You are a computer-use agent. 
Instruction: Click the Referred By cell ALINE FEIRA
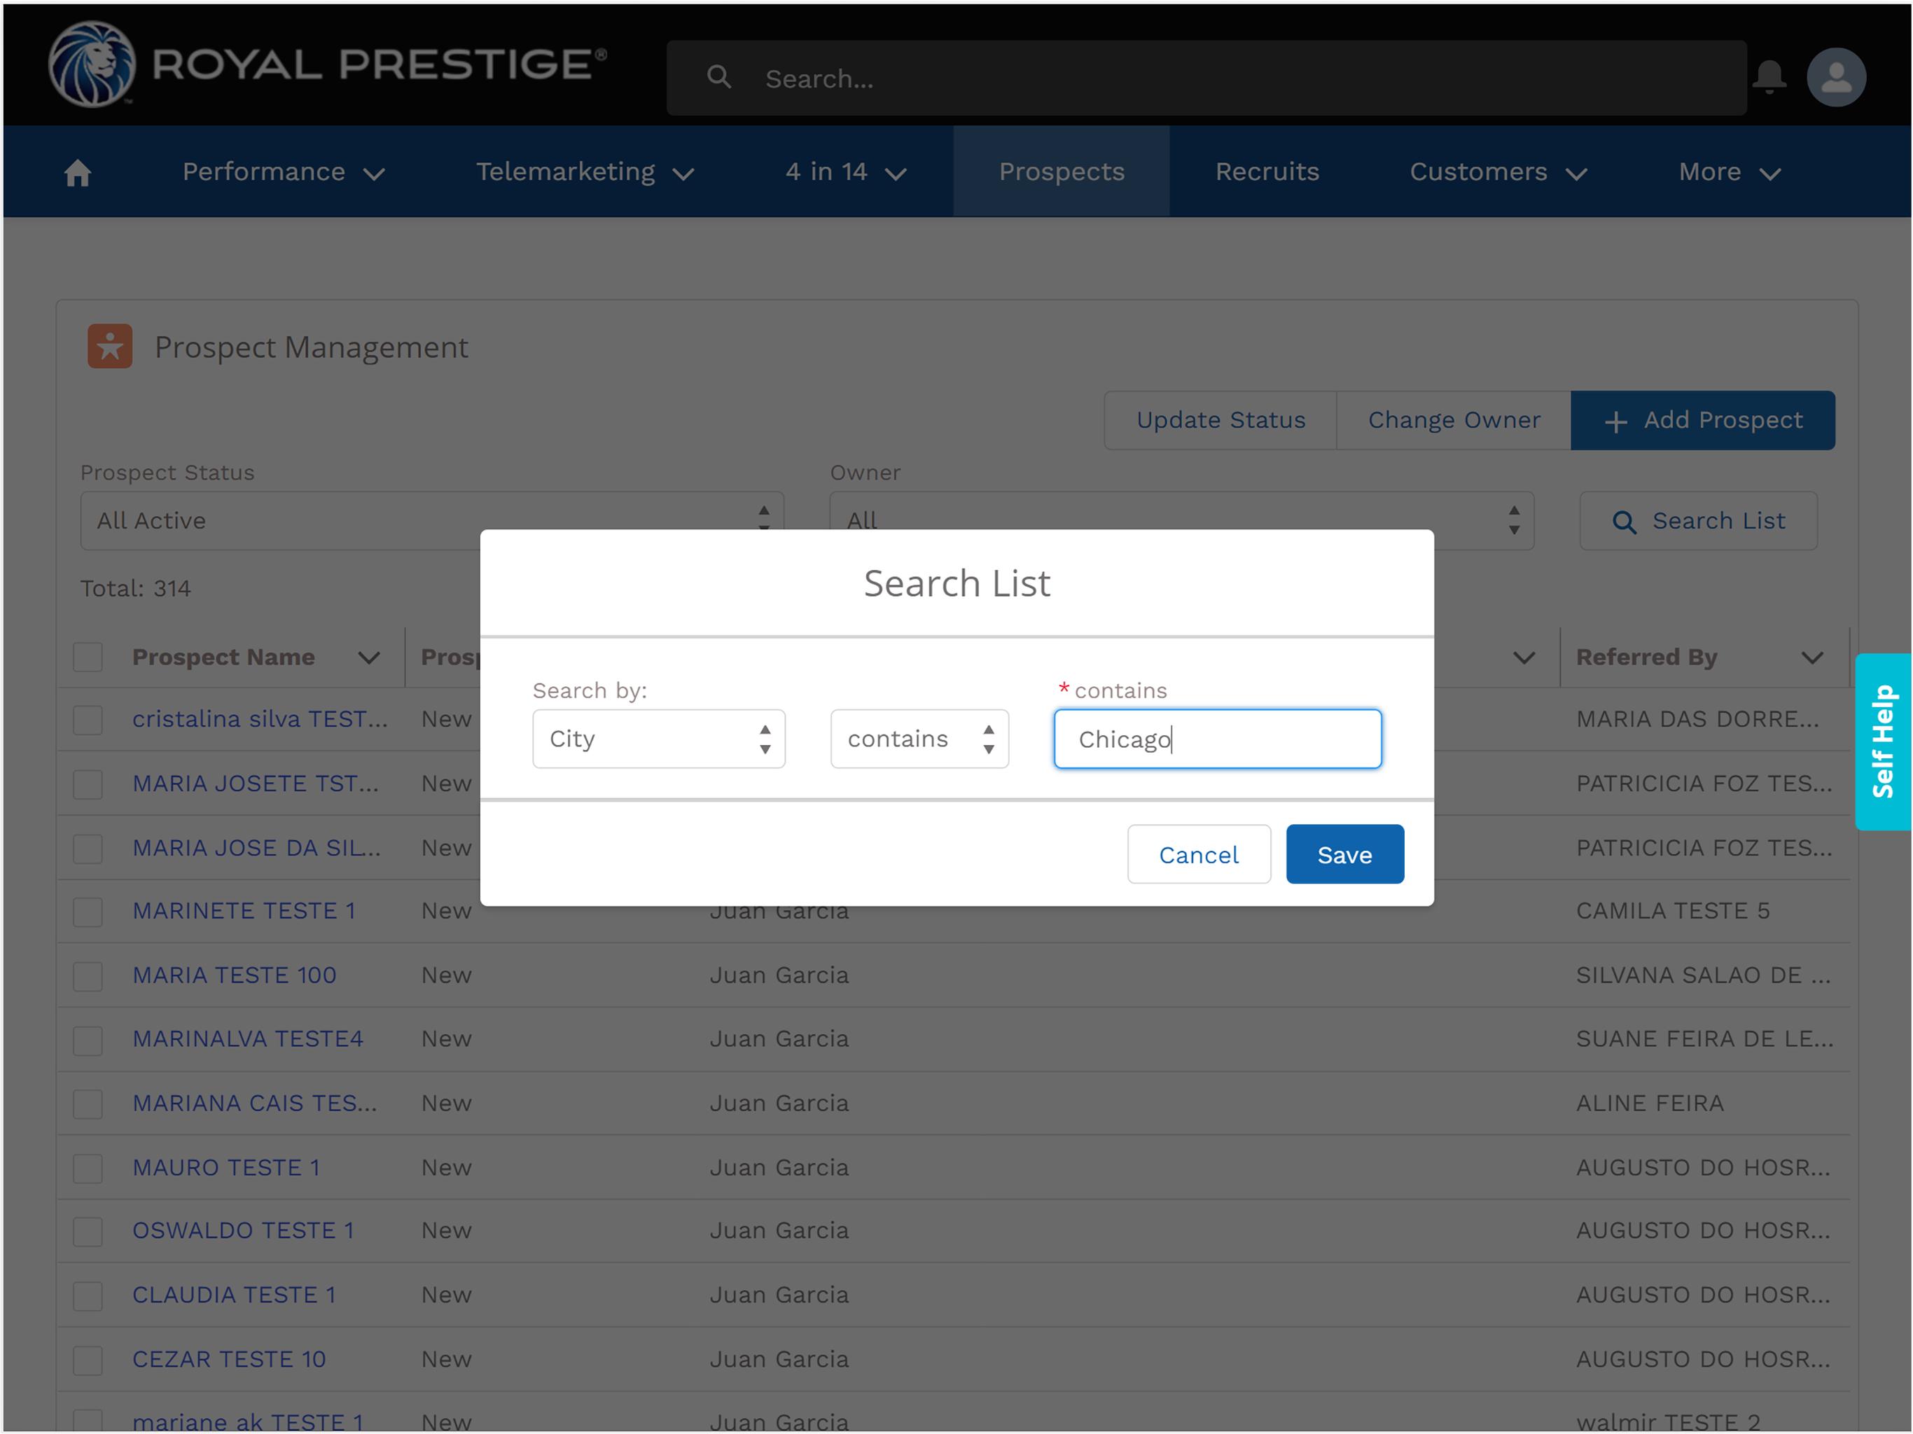[1649, 1103]
